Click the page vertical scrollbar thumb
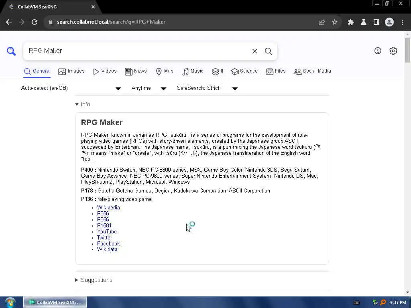411x308 pixels. 407,50
